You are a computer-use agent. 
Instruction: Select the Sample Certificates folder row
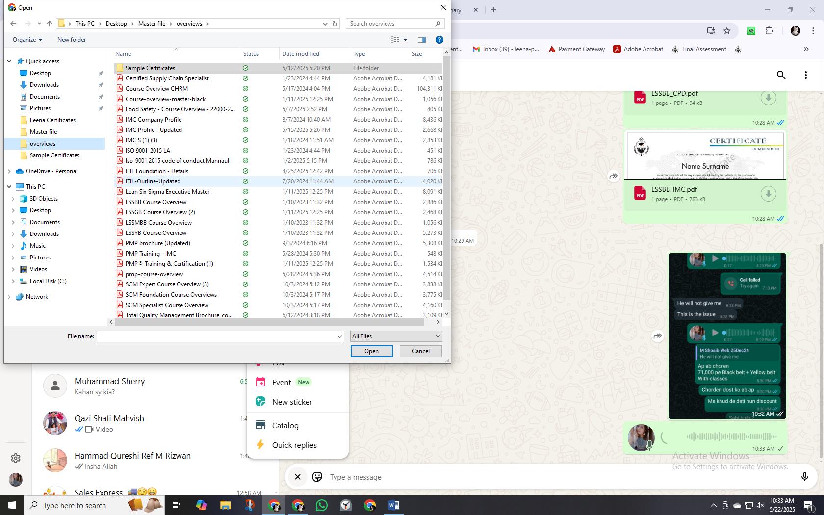pos(278,68)
